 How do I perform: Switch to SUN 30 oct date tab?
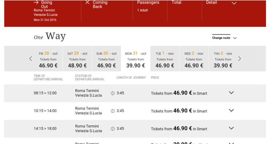pos(106,59)
